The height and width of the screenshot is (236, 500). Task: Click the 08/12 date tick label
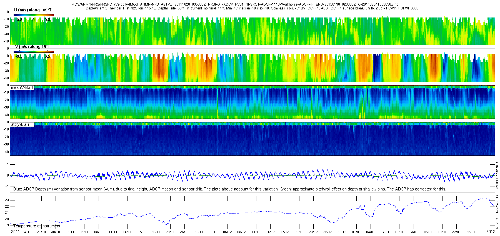[x=241, y=232]
